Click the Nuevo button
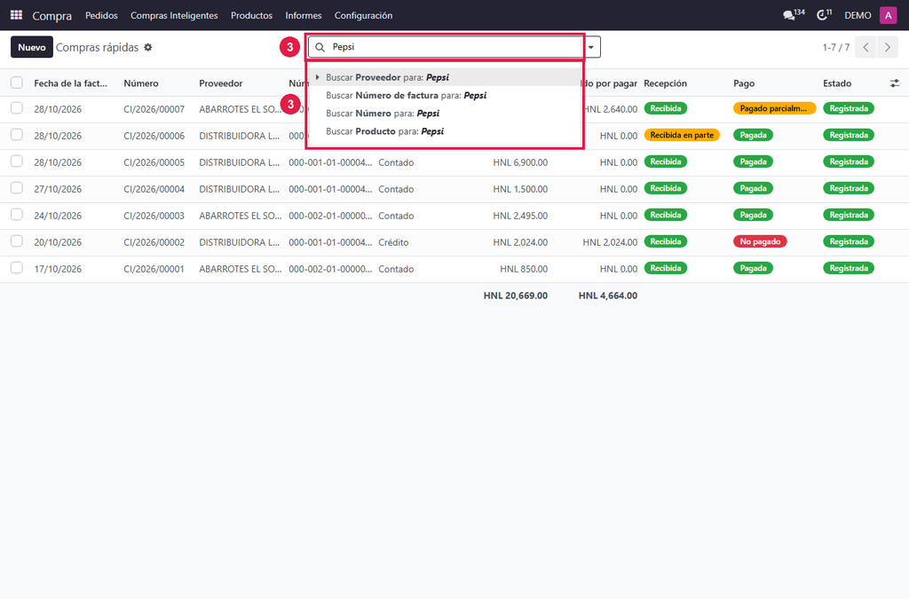Image resolution: width=909 pixels, height=599 pixels. [31, 47]
